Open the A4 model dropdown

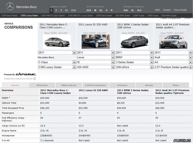[x=173, y=62]
